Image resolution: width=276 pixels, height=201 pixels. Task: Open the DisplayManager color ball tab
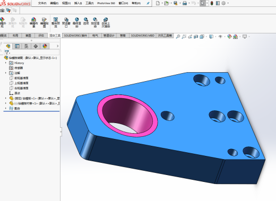pos(45,46)
